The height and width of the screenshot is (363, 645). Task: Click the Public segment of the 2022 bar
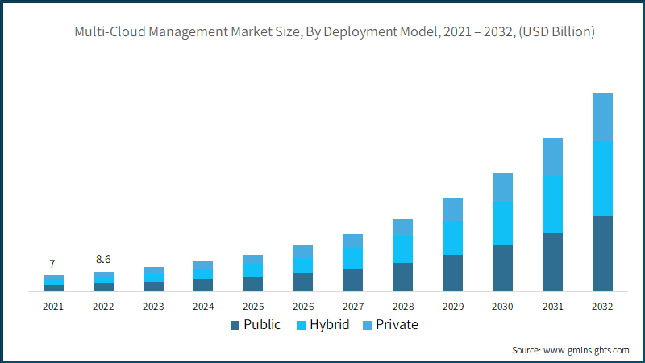point(104,287)
